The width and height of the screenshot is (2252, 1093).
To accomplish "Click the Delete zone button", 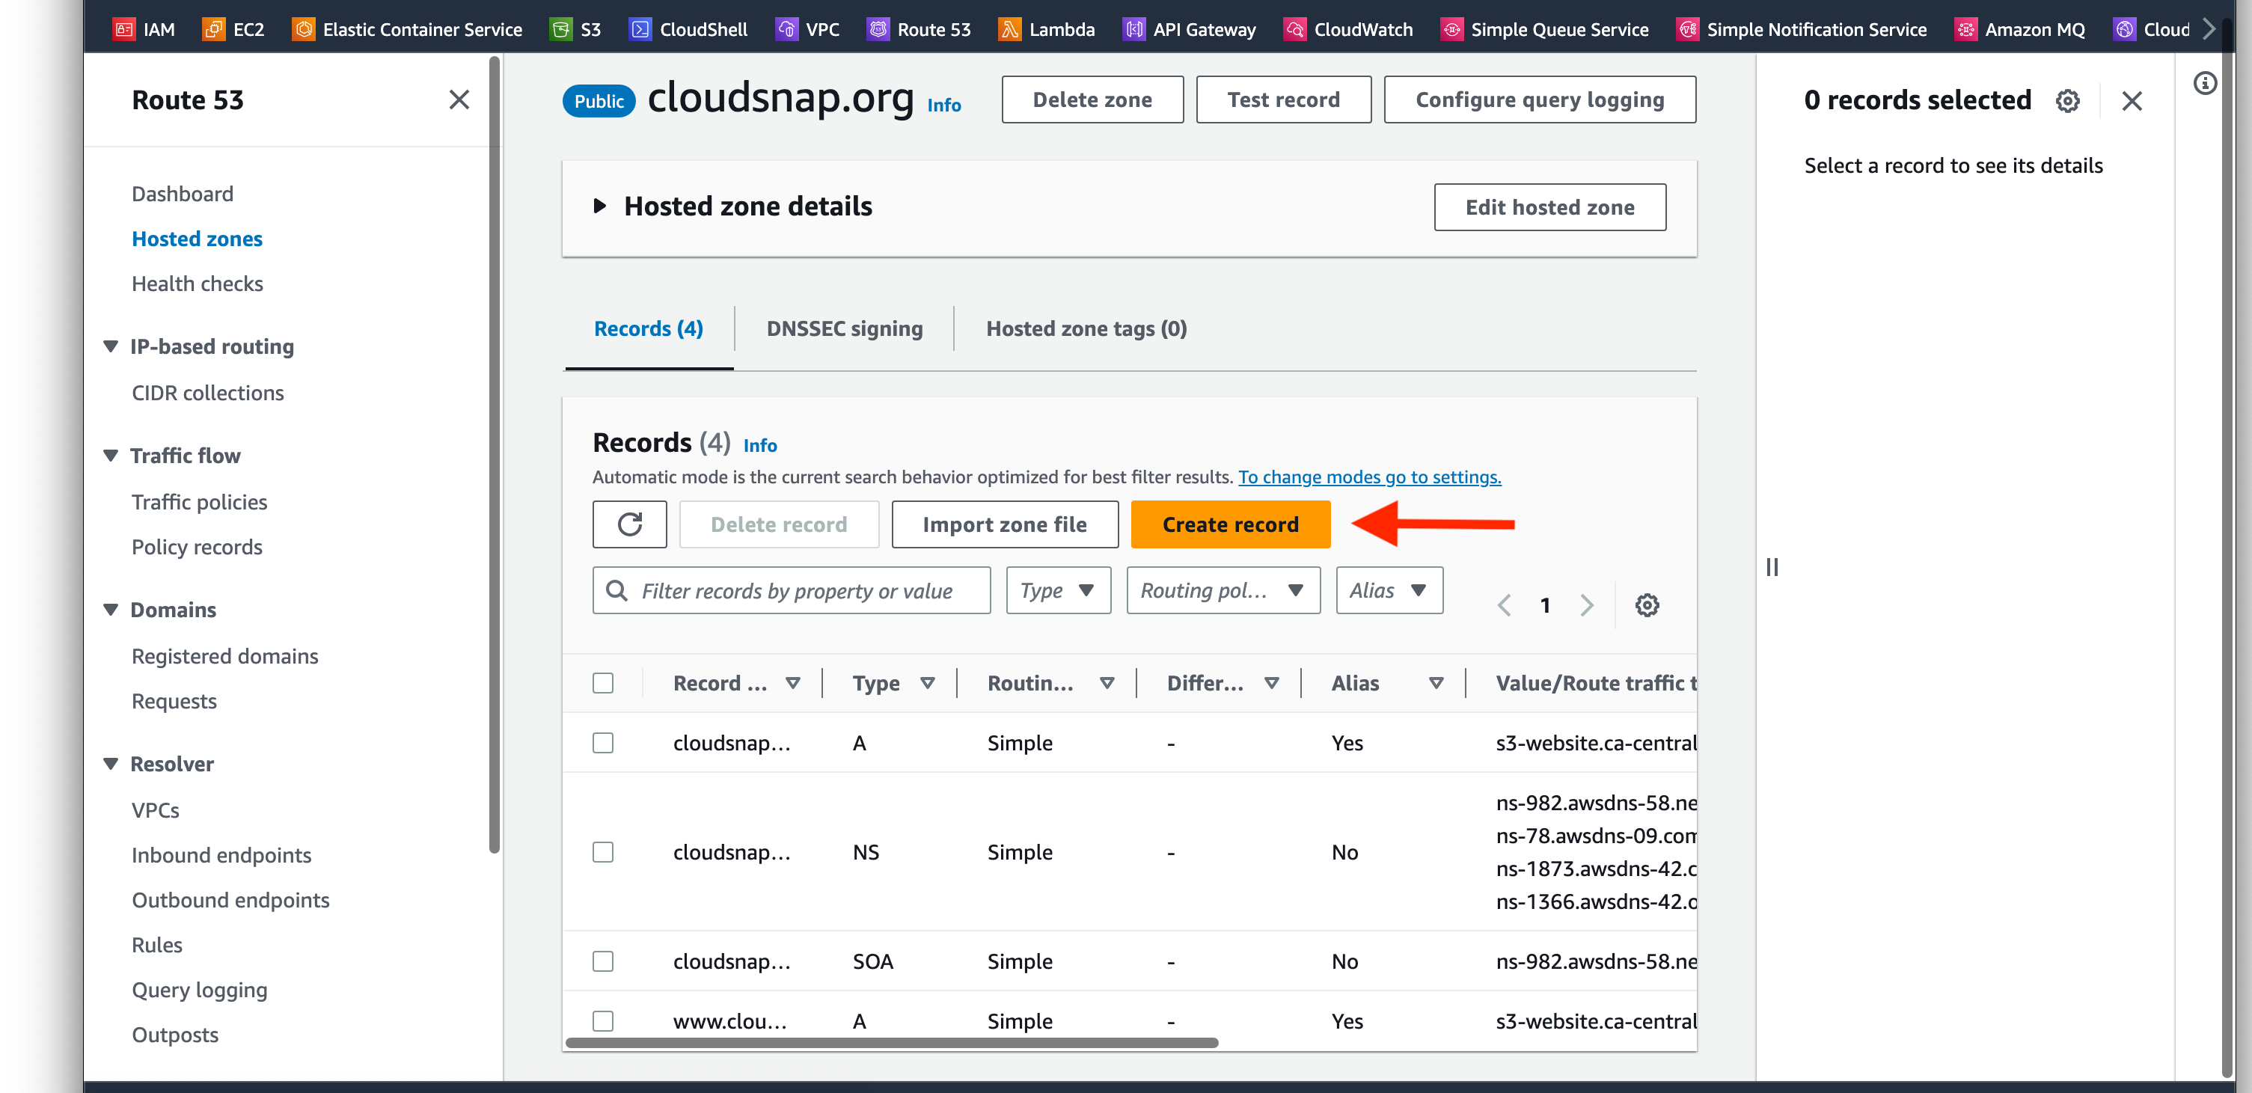I will tap(1092, 99).
